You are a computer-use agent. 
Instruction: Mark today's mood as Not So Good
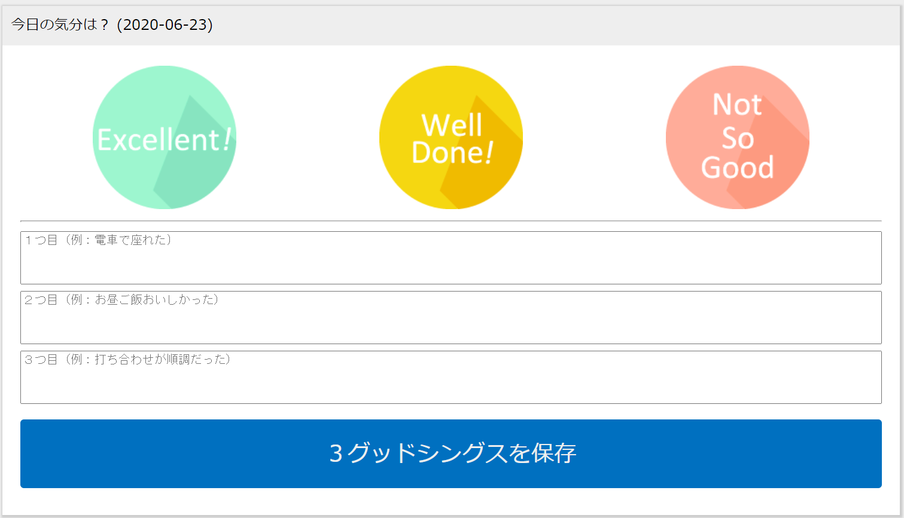click(x=737, y=137)
